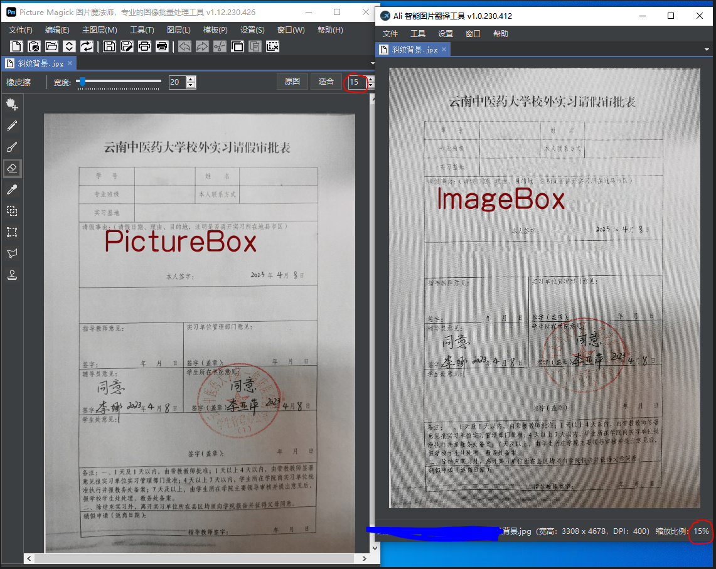
Task: Select the pencil tool
Action: click(x=13, y=125)
